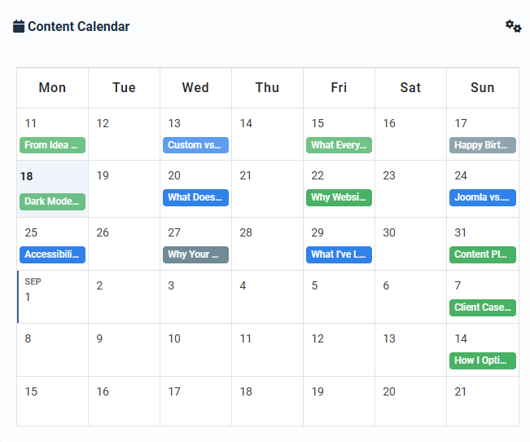The width and height of the screenshot is (530, 442).
Task: Open the calendar settings gears icon
Action: 513,26
